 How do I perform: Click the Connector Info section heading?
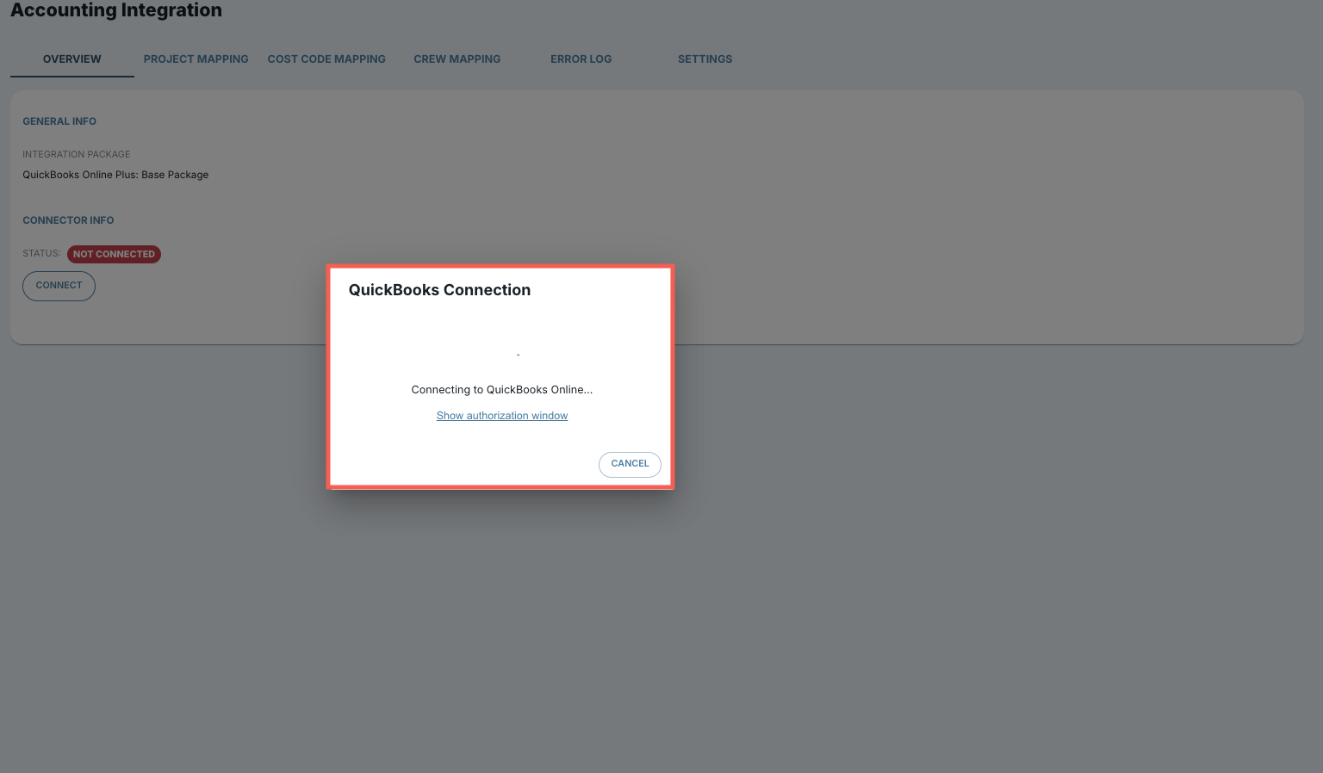(68, 220)
